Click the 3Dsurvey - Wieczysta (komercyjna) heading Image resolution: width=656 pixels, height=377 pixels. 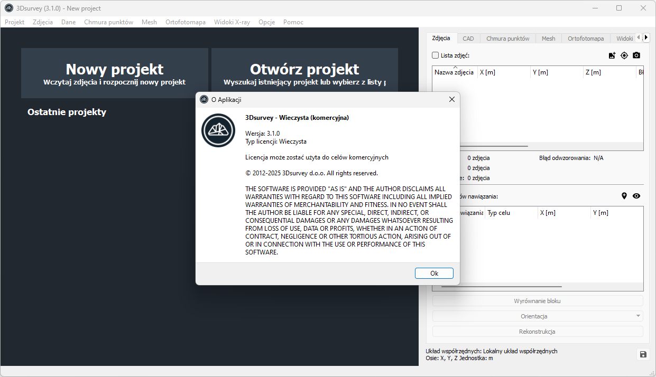[297, 118]
